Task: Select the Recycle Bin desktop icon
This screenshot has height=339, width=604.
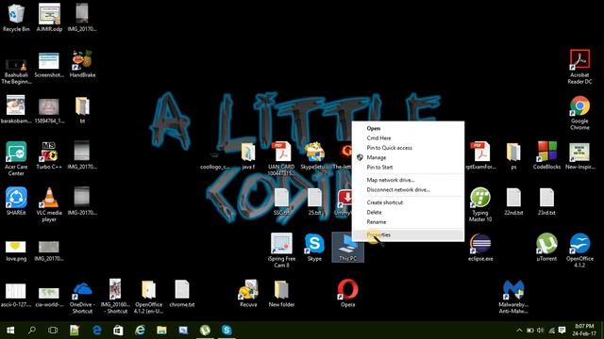Action: (15, 17)
